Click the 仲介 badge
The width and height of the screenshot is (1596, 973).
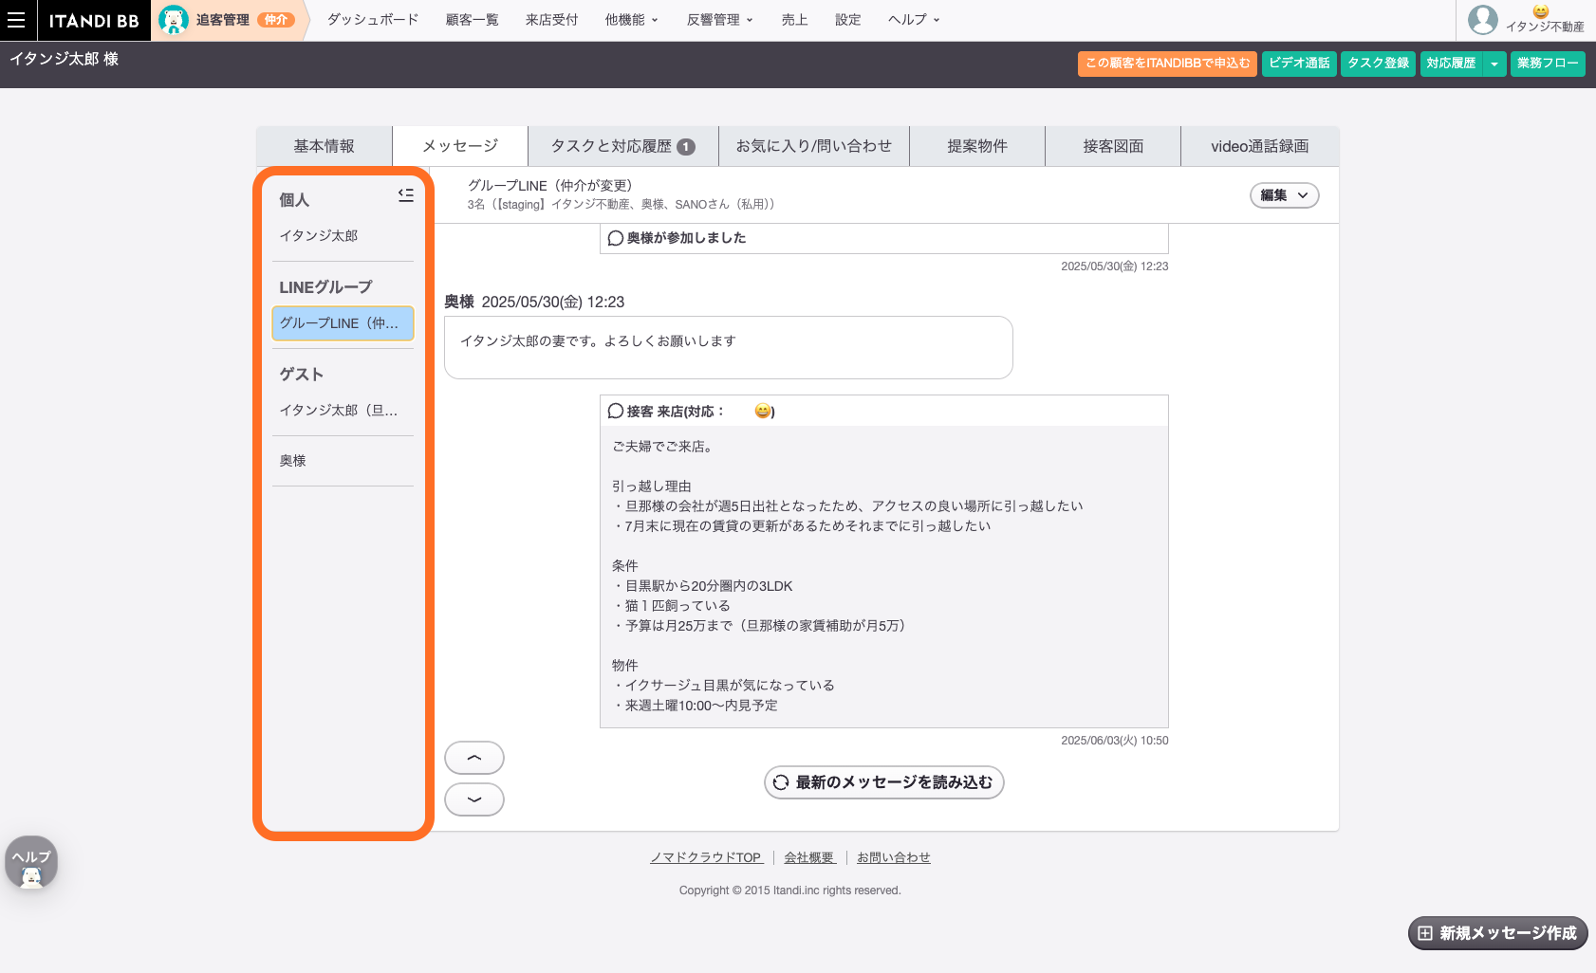pyautogui.click(x=276, y=20)
